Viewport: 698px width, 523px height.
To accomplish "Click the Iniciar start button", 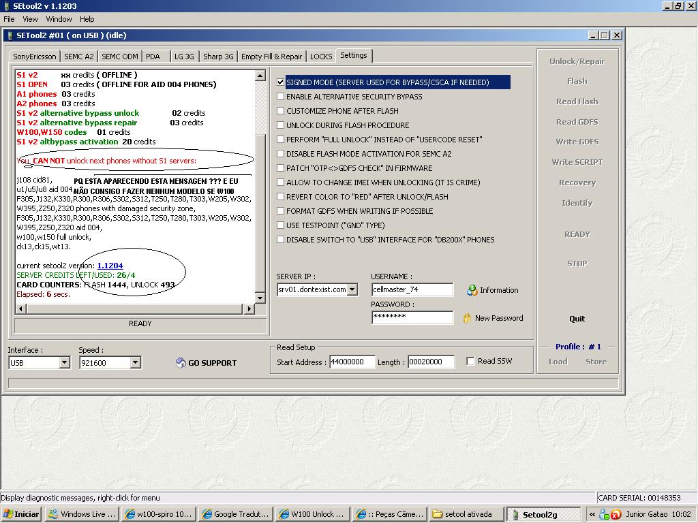I will click(21, 514).
